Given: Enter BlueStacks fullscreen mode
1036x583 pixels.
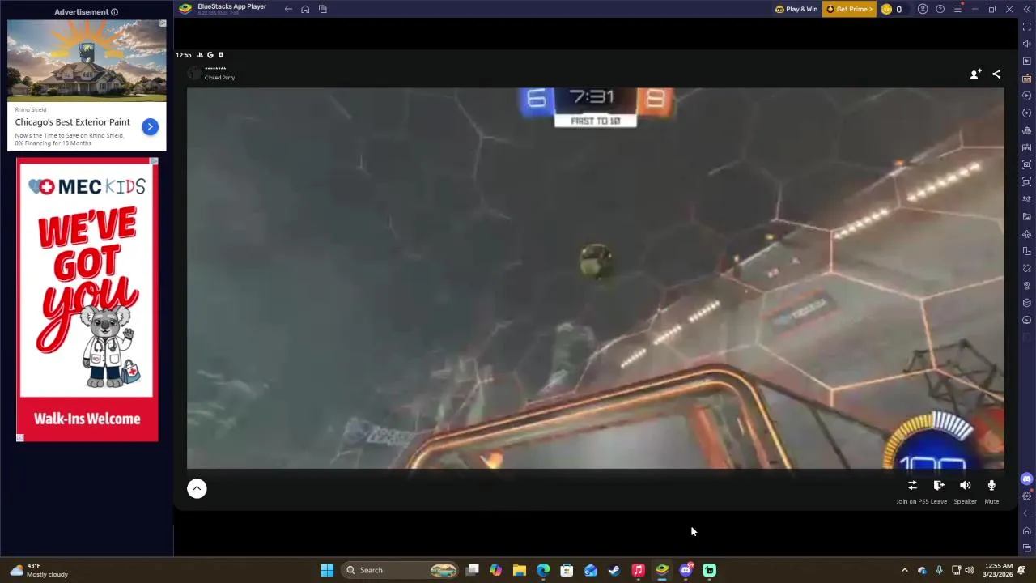Looking at the screenshot, I should coord(1027,27).
